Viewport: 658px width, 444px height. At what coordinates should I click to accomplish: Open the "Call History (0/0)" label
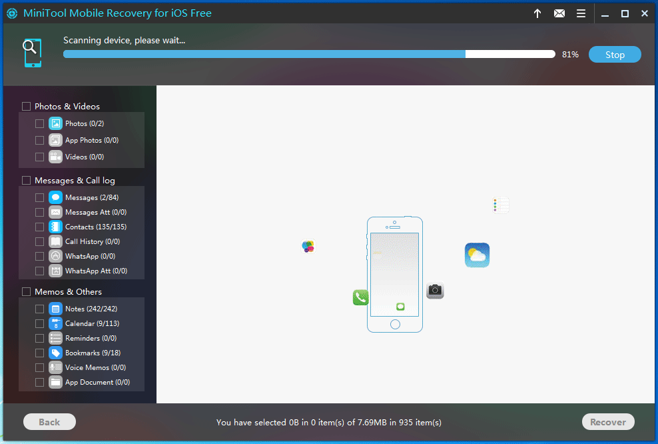coord(93,241)
